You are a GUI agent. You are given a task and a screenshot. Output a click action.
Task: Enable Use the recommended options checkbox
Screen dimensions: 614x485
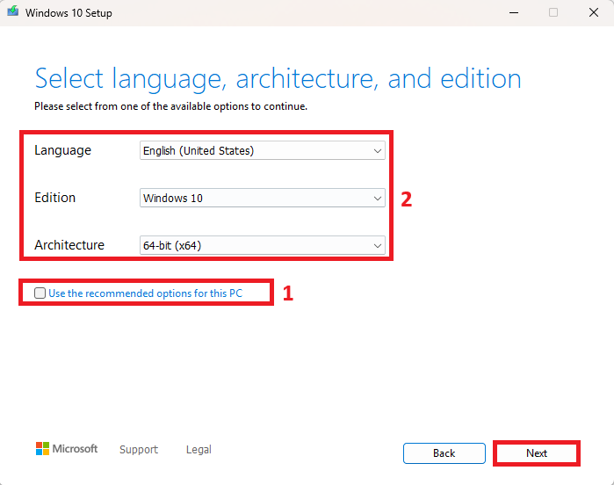(x=40, y=293)
